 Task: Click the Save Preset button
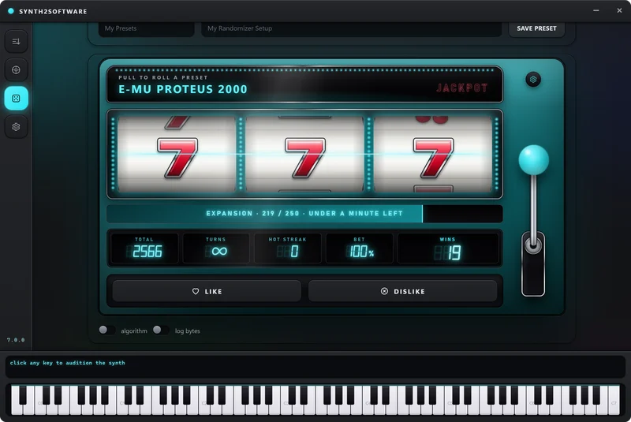coord(536,28)
